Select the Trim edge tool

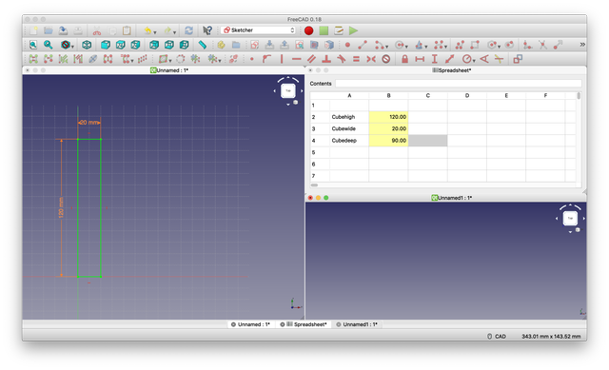click(543, 45)
